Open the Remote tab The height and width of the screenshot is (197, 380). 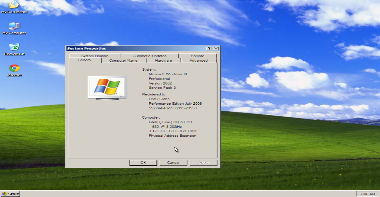(x=198, y=56)
